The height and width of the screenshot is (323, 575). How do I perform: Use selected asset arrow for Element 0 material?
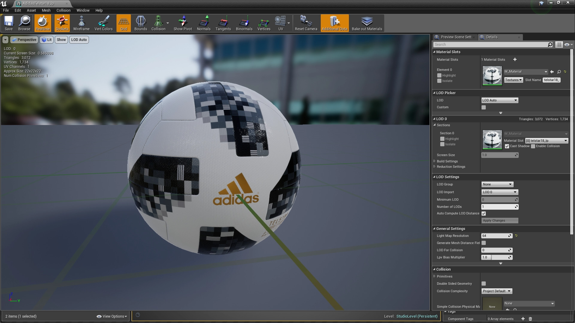(x=552, y=72)
